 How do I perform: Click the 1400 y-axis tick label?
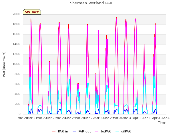17,44
